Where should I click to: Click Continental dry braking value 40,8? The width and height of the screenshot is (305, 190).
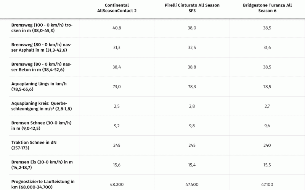point(117,28)
